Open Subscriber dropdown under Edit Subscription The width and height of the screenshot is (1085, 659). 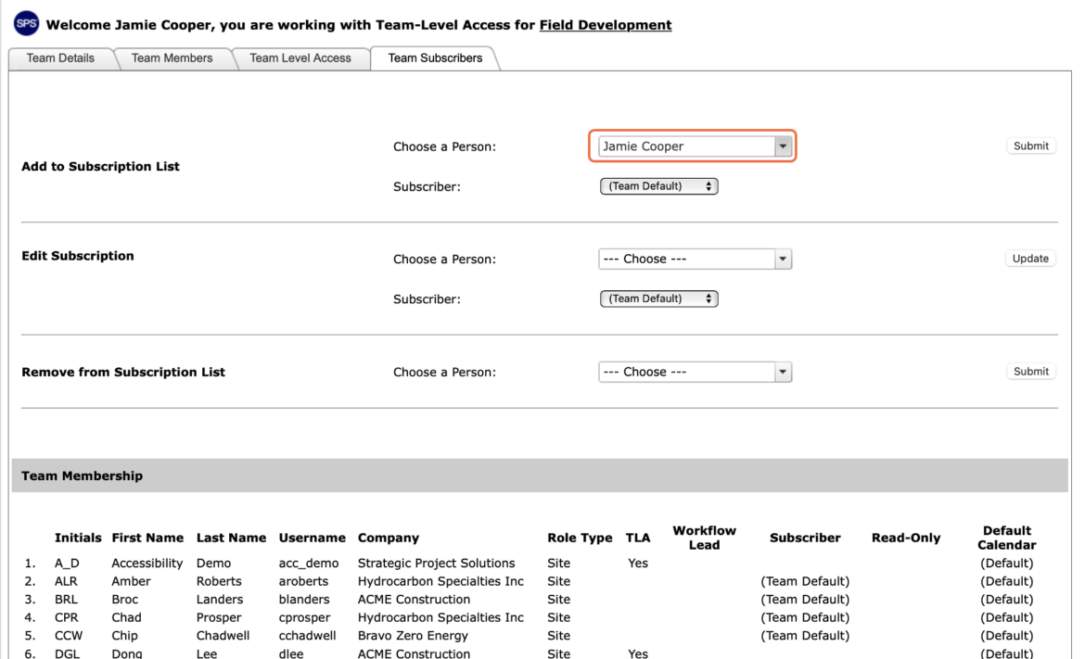(x=658, y=298)
